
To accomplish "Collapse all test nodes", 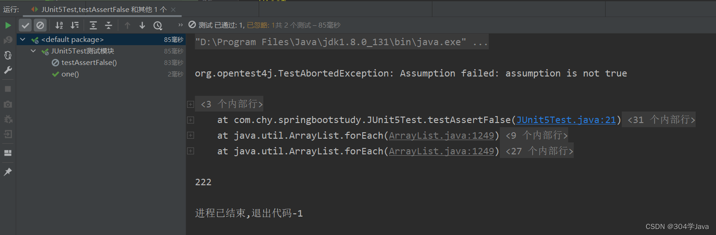I will 109,25.
